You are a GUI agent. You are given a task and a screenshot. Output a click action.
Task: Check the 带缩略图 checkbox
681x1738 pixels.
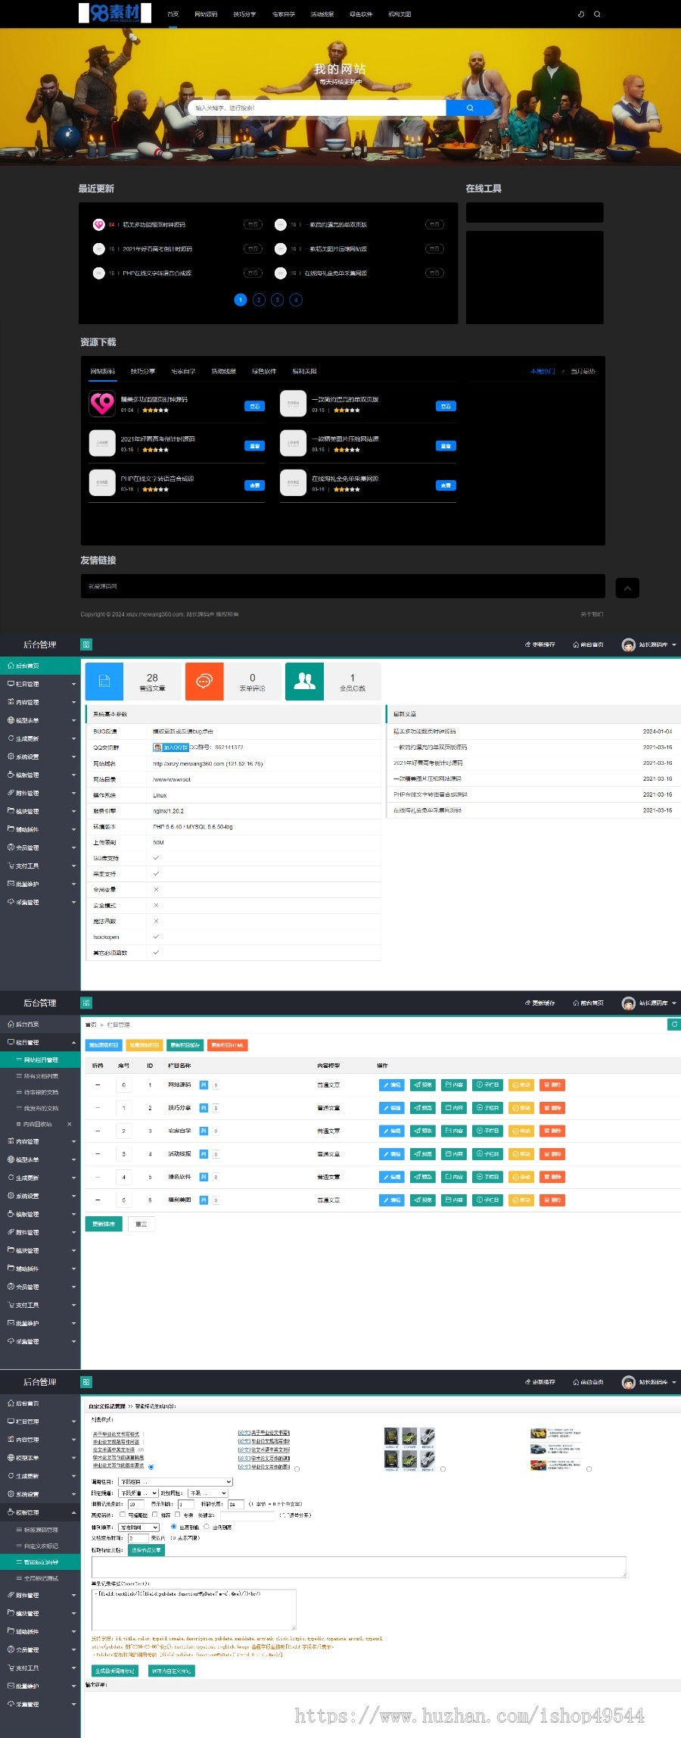(x=122, y=1515)
